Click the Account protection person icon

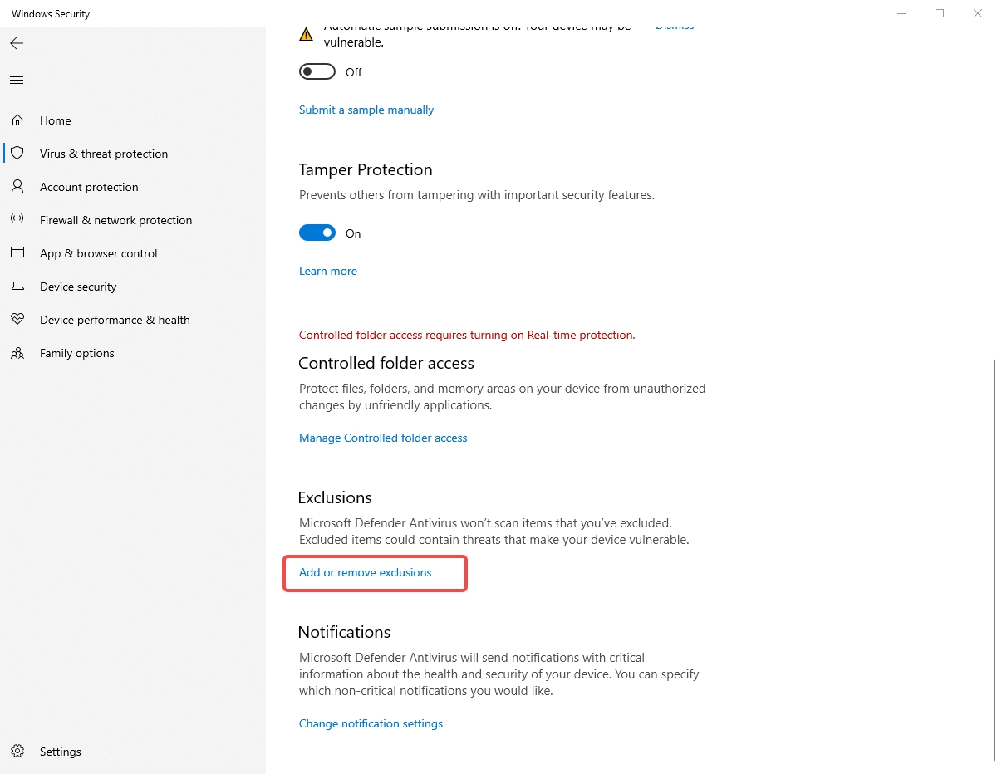coord(17,187)
